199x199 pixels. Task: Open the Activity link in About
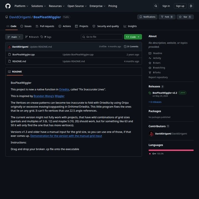155,58
